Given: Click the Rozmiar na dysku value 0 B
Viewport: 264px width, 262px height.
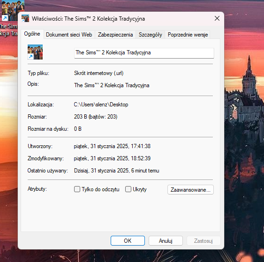Looking at the screenshot, I should (x=78, y=129).
